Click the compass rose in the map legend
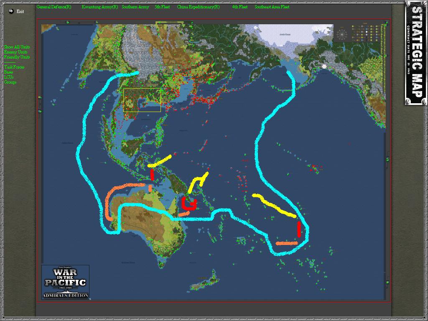The width and height of the screenshot is (428, 321). 342,34
